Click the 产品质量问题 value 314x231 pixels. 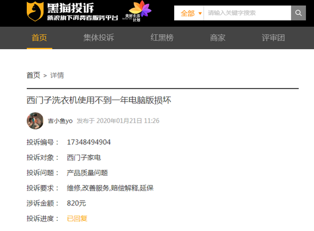(x=87, y=173)
